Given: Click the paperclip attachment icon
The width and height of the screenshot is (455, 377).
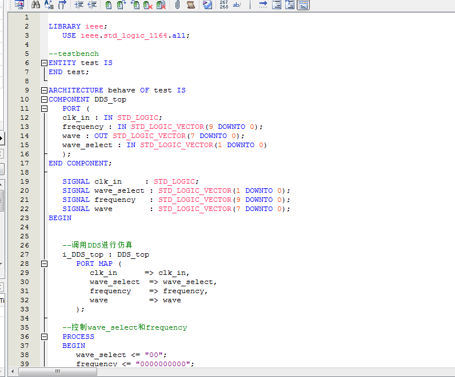Looking at the screenshot, I should click(177, 5).
